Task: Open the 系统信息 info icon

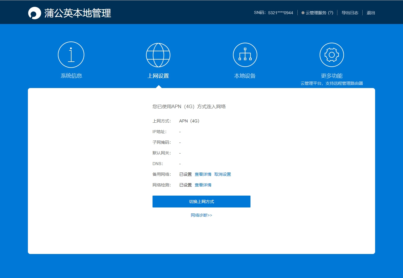Action: click(71, 55)
